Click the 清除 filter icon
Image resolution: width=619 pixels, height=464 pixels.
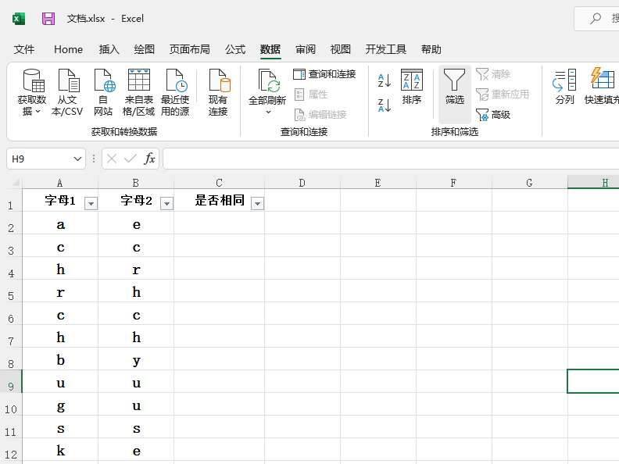pos(482,74)
